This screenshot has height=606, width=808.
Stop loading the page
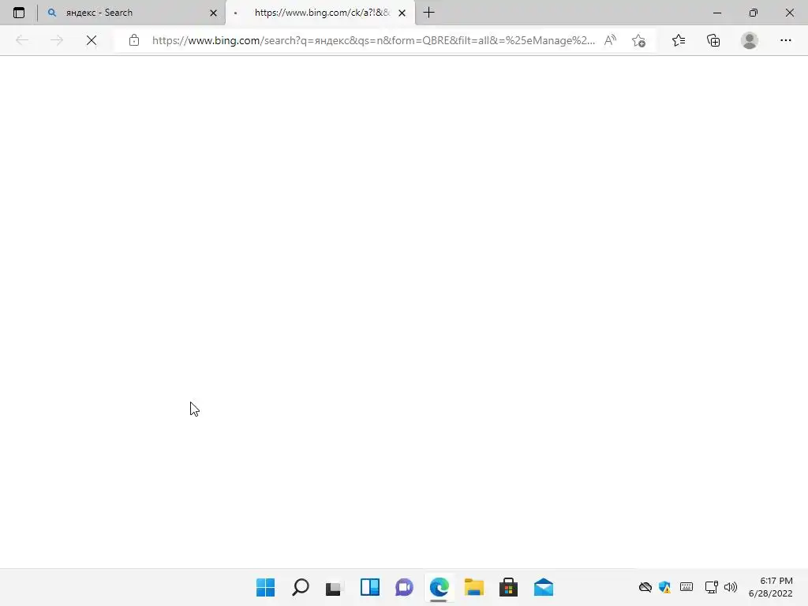click(92, 40)
